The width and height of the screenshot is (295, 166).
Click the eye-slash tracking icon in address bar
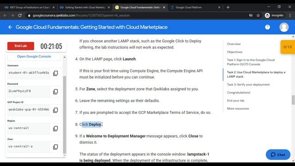[251, 15]
